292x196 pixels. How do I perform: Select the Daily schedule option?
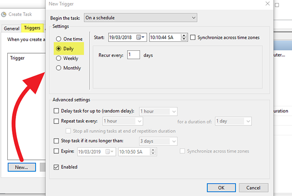coord(59,49)
